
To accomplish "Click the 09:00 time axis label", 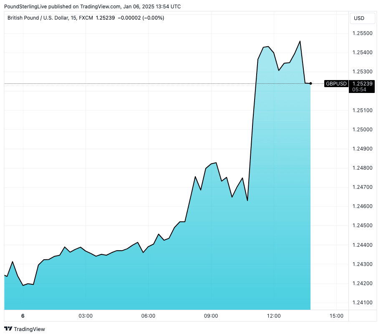I will pyautogui.click(x=211, y=316).
